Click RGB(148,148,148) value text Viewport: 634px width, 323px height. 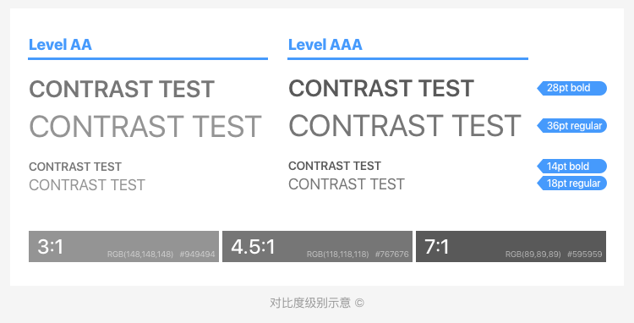140,255
